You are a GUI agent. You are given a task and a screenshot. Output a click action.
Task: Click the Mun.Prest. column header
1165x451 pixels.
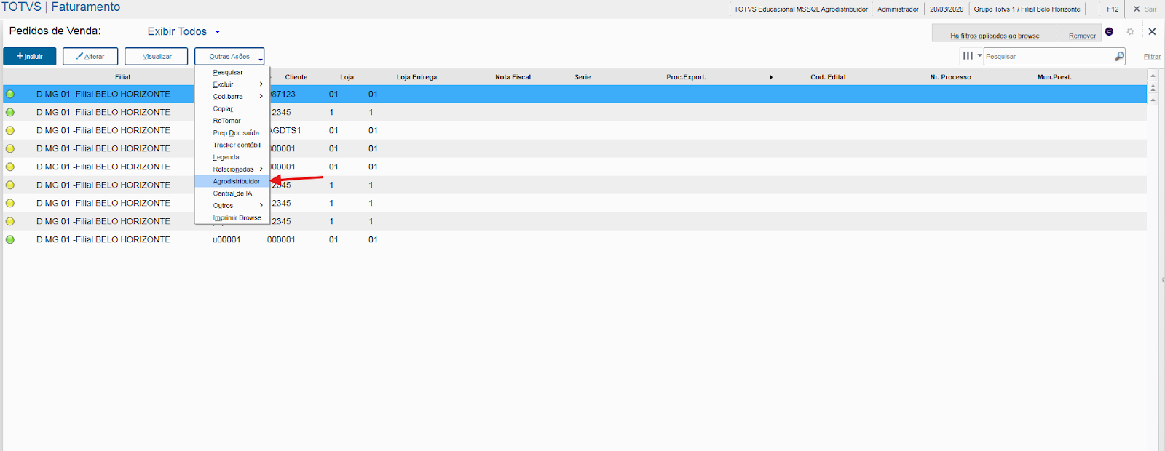coord(1054,77)
